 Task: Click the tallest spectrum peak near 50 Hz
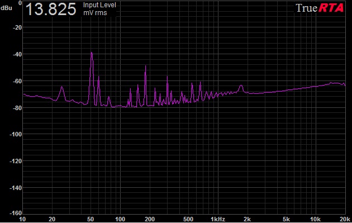point(92,53)
